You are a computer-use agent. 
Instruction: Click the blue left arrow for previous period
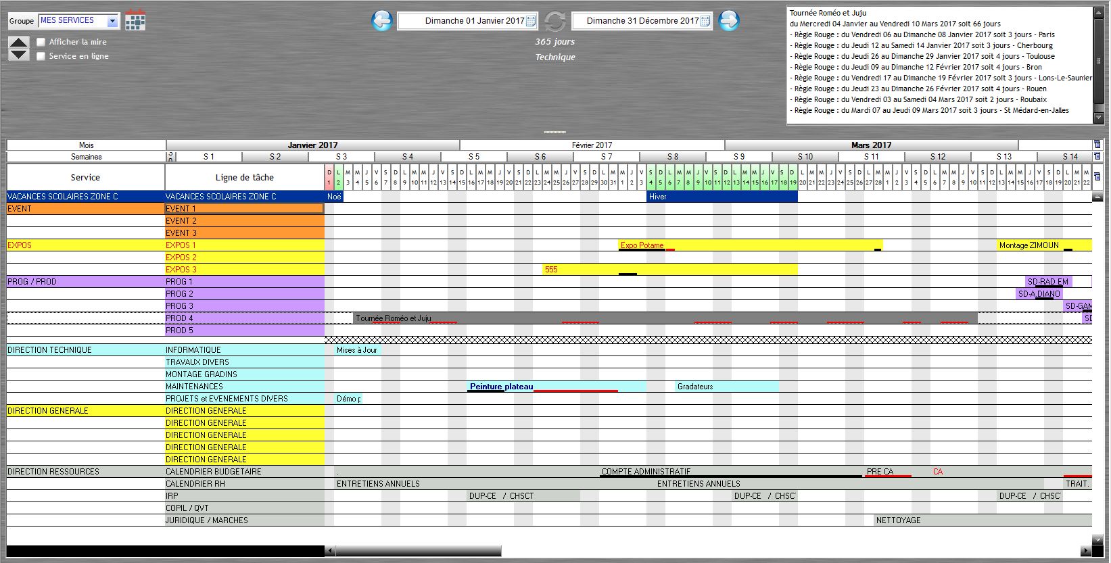(382, 20)
